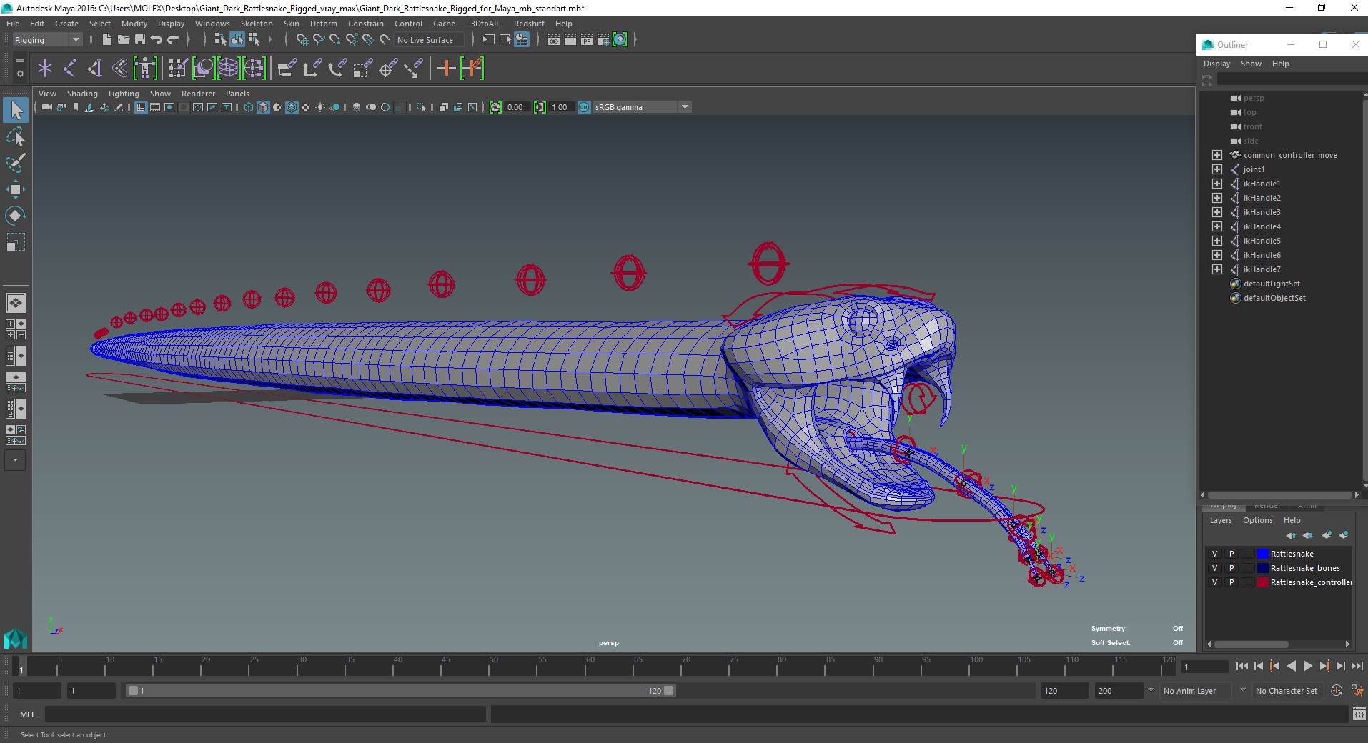Image resolution: width=1368 pixels, height=743 pixels.
Task: Open the Skeleton menu
Action: [x=257, y=24]
